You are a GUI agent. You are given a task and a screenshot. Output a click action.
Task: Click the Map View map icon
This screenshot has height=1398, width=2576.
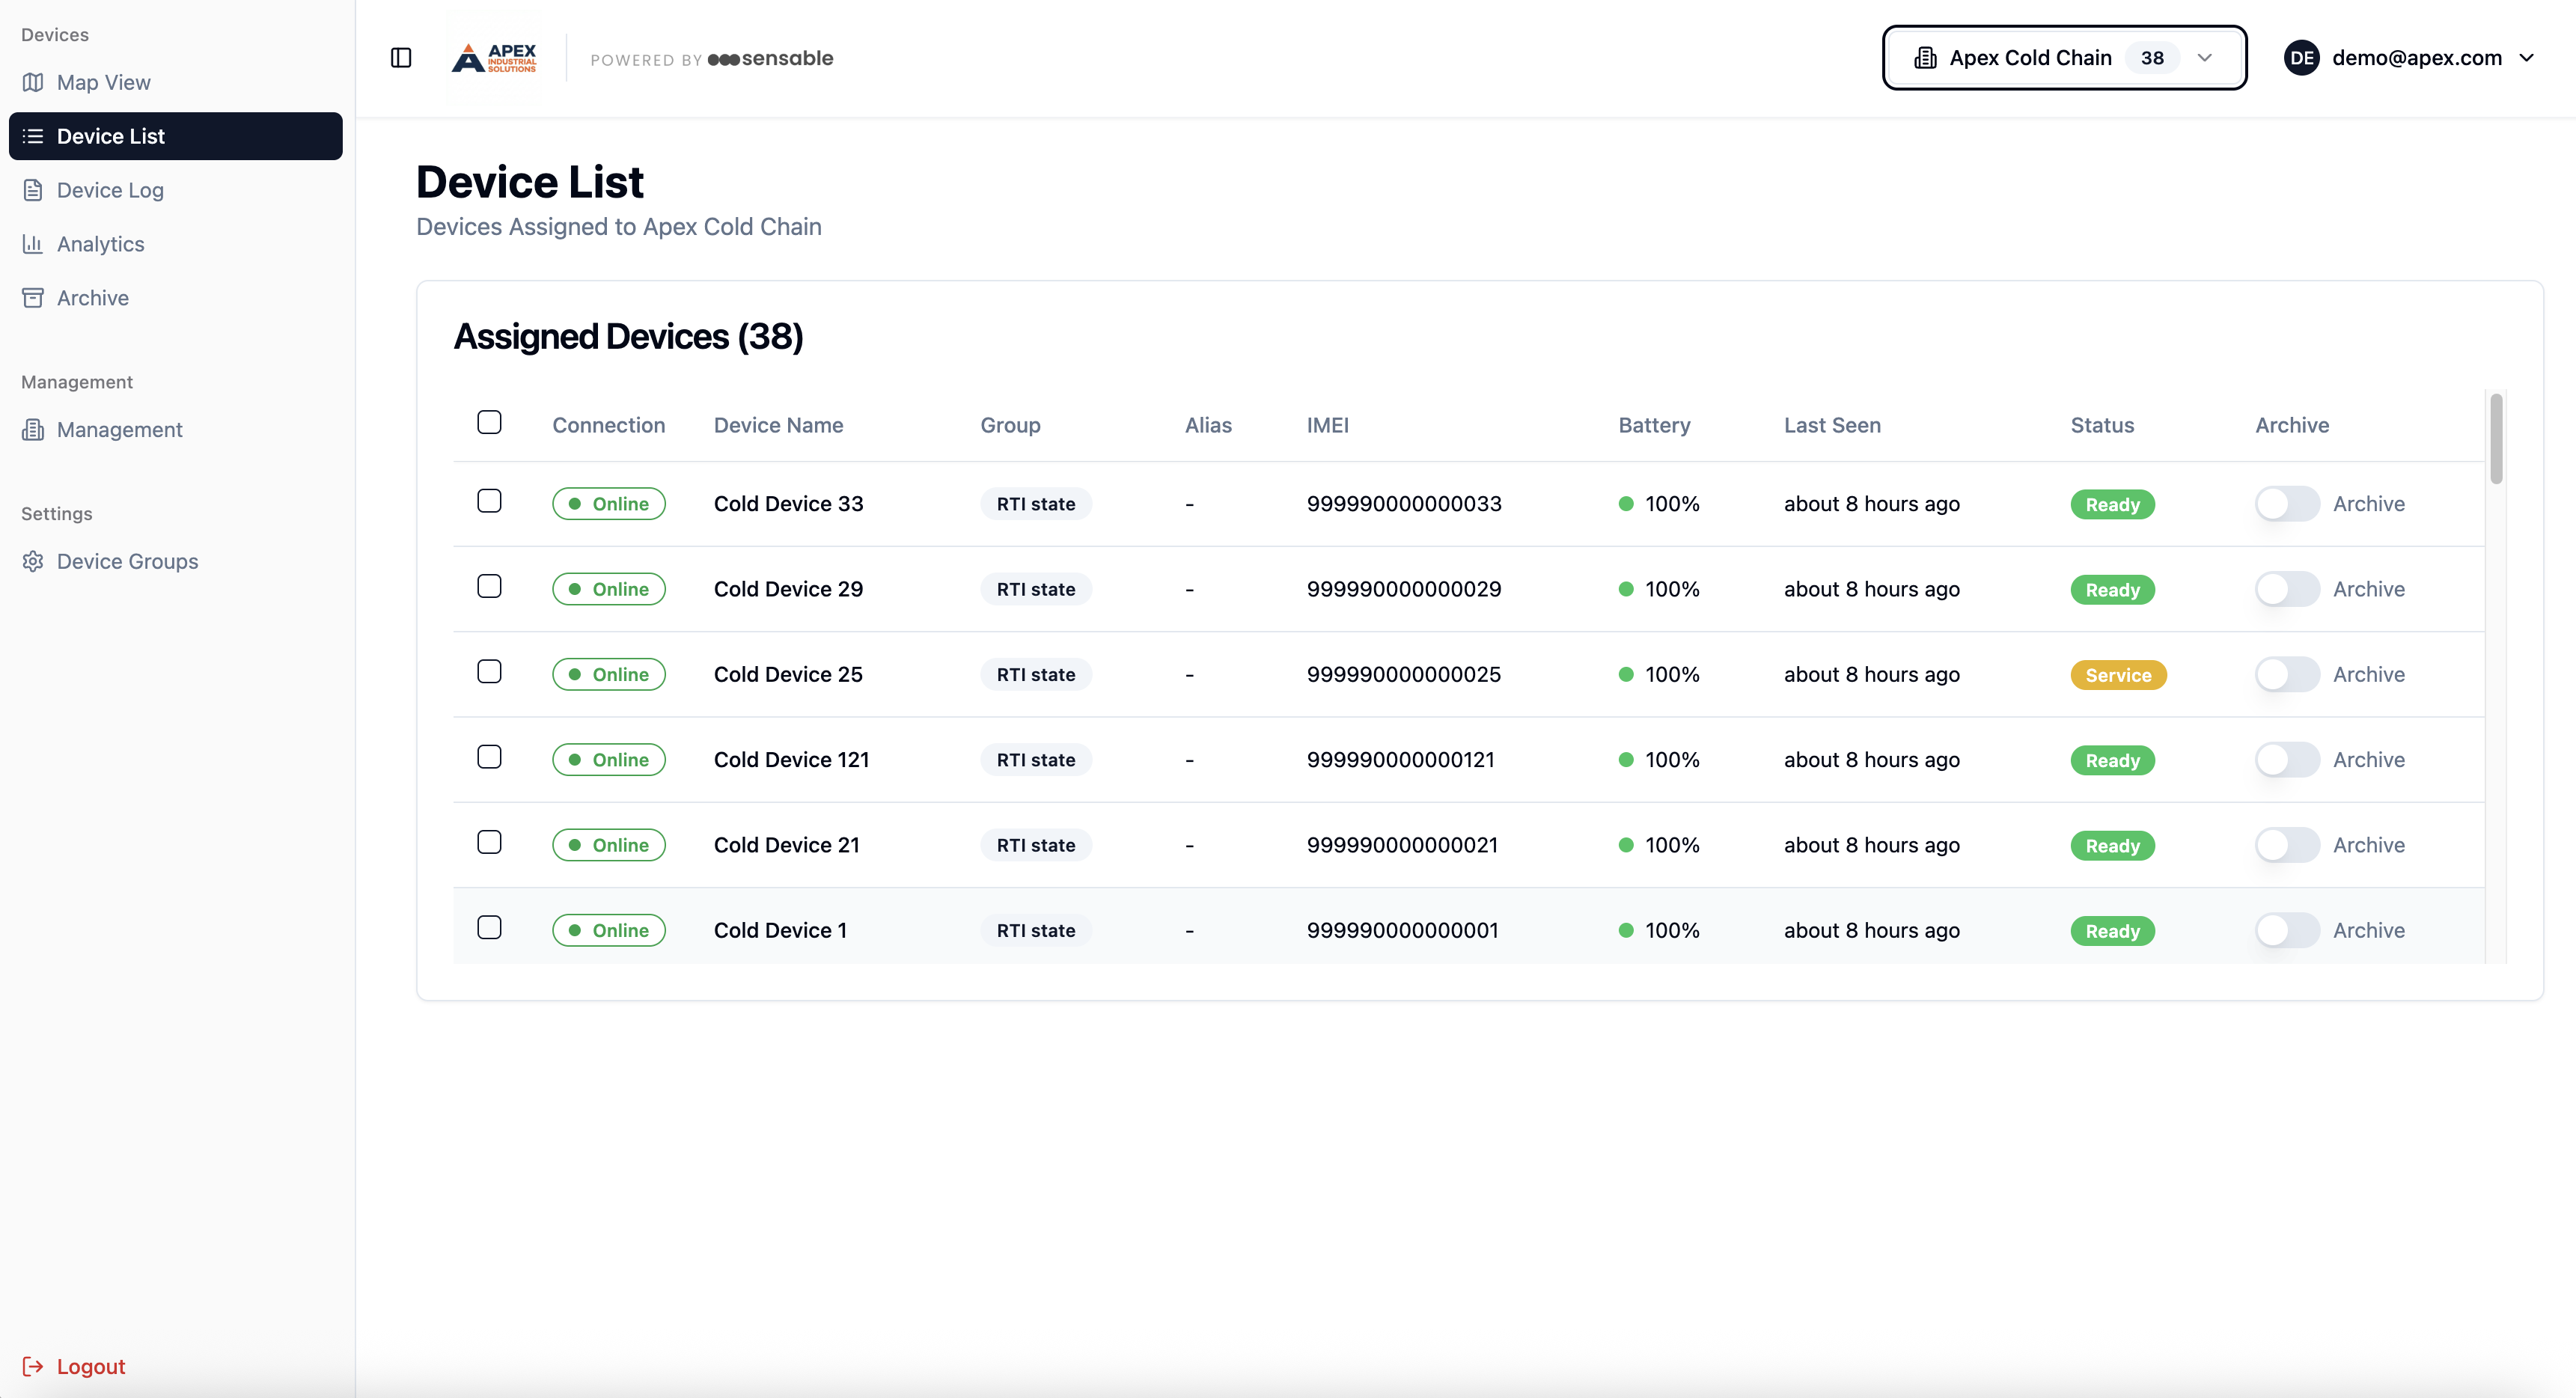click(x=33, y=82)
